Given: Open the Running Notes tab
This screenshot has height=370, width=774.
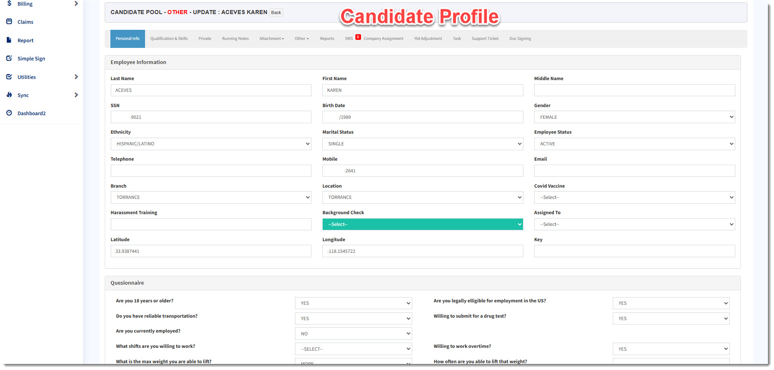Looking at the screenshot, I should click(x=235, y=39).
